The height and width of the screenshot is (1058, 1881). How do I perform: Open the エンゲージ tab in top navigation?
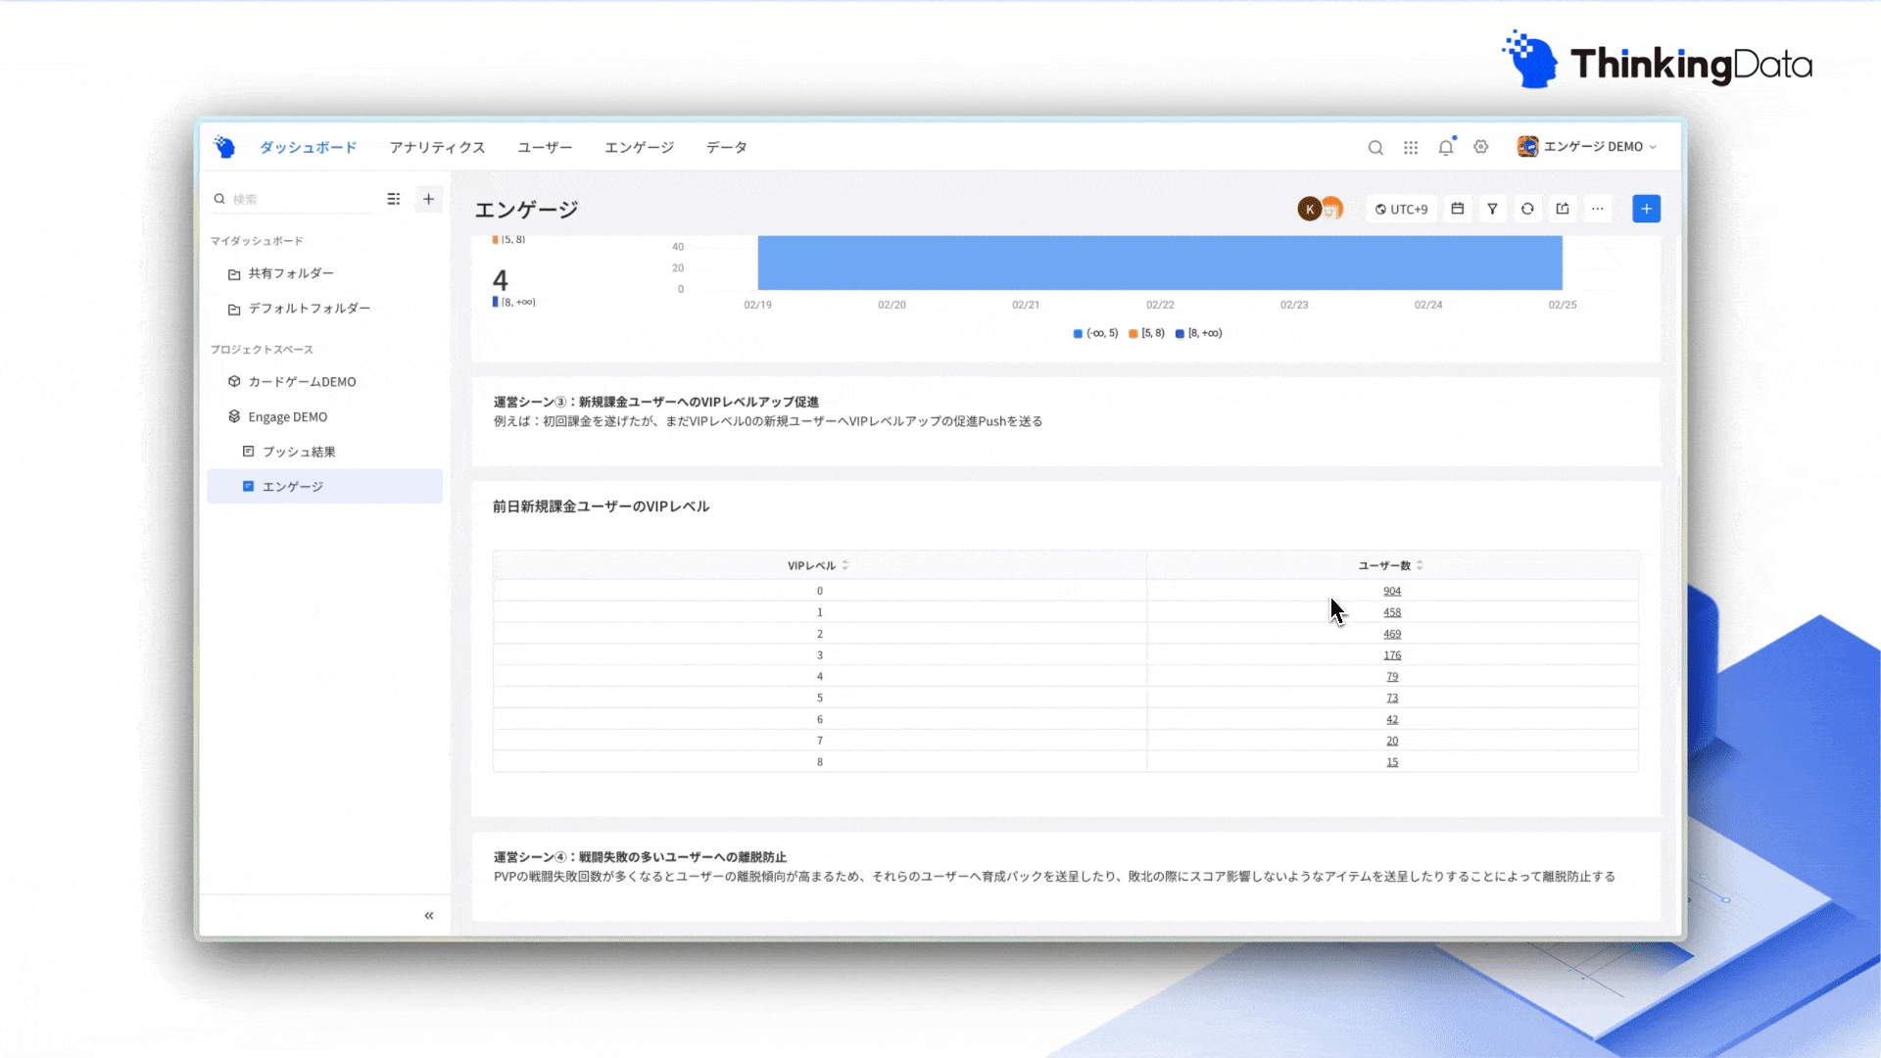coord(639,147)
